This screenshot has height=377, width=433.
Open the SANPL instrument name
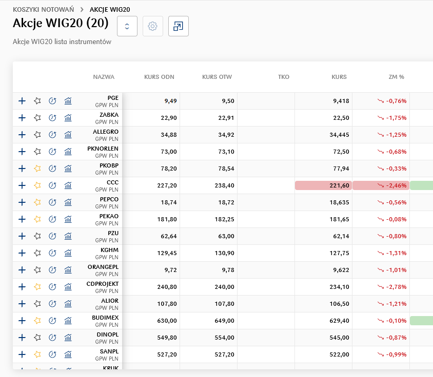click(x=109, y=351)
